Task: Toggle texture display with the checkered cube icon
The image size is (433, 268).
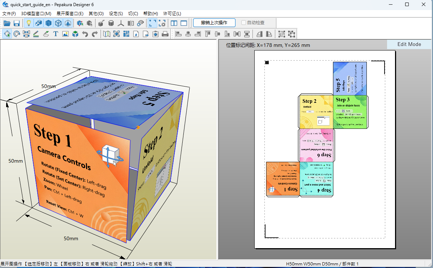Action: click(x=39, y=23)
